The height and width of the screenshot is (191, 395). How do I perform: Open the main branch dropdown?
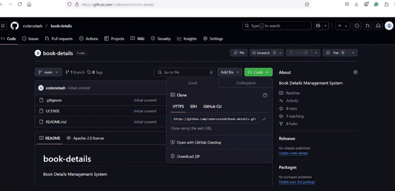coord(48,72)
